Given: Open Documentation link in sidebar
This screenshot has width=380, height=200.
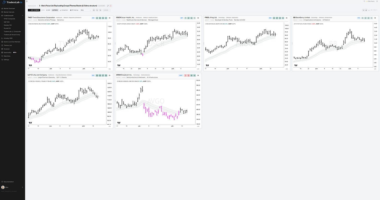Looking at the screenshot, I should 9,182.
